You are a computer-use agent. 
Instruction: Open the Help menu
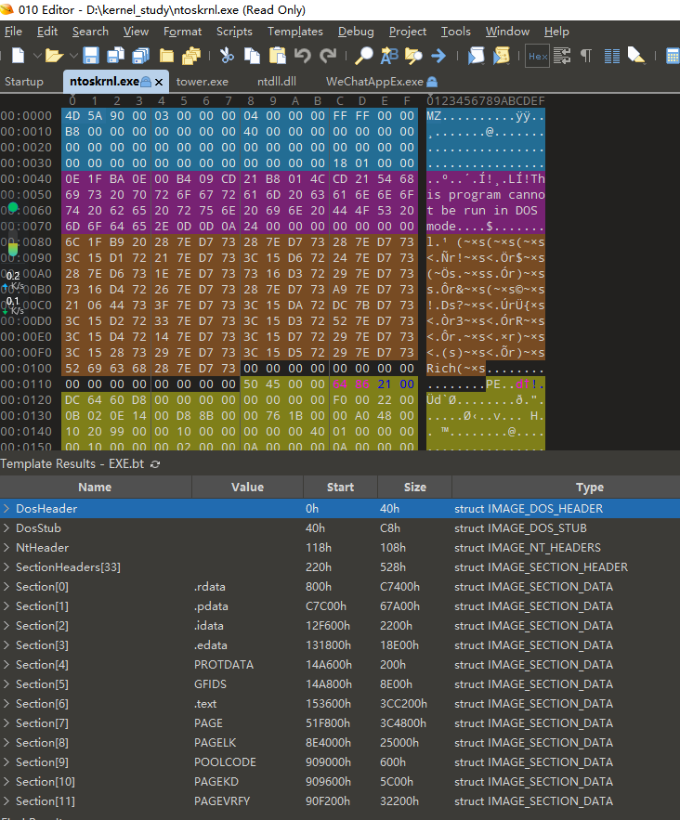556,32
